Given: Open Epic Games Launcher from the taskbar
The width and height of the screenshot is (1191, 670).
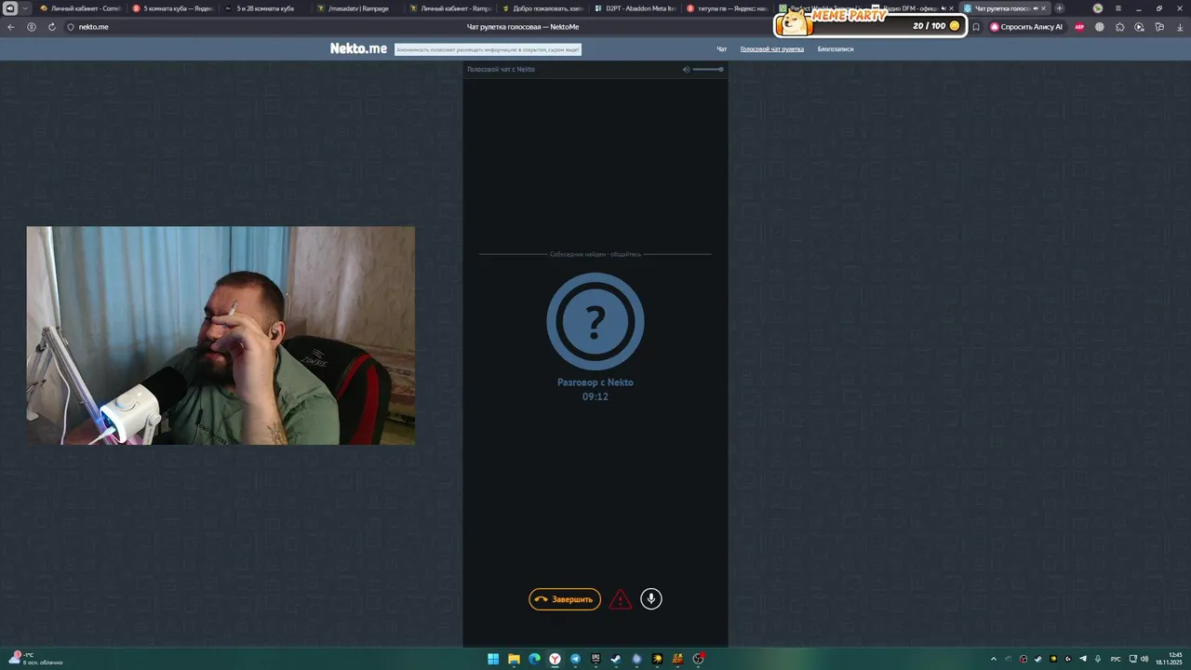Looking at the screenshot, I should pos(595,659).
